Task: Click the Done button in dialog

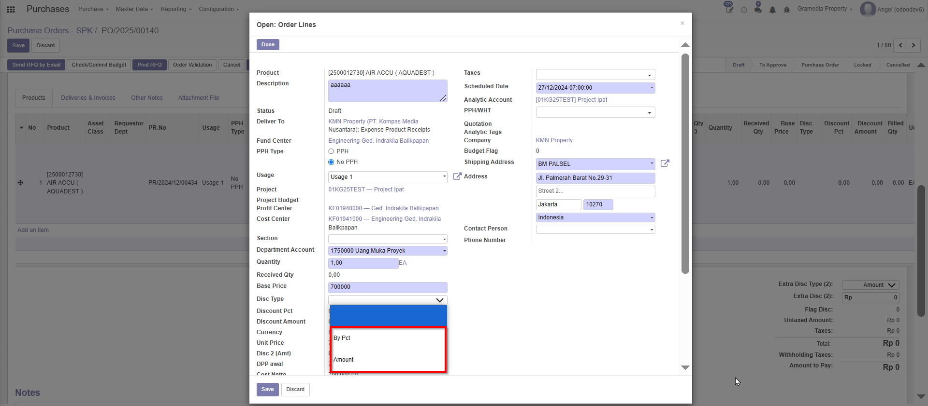Action: [x=268, y=45]
